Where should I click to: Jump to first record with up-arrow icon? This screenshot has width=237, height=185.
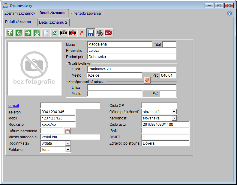(10, 33)
